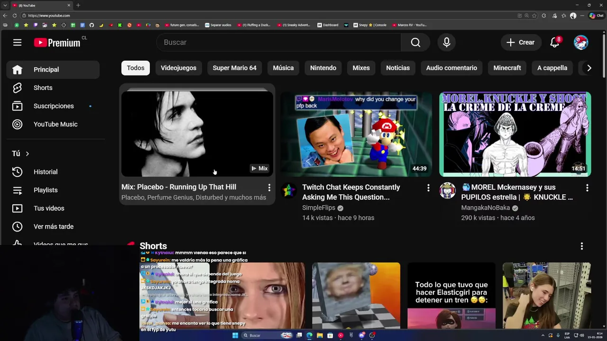Open Discord from the taskbar
607x341 pixels.
tap(362, 335)
